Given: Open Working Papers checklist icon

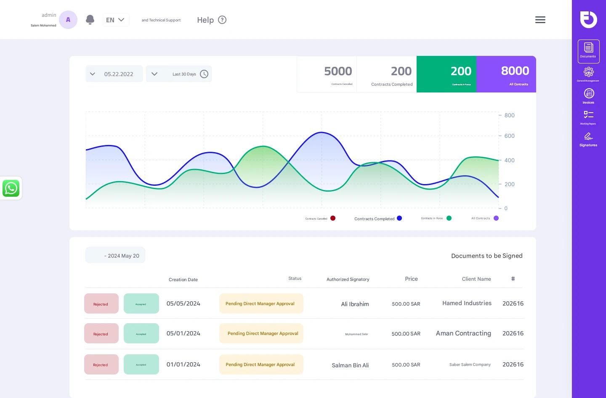Looking at the screenshot, I should click(588, 116).
